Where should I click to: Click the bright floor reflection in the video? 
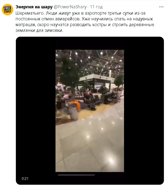[111, 159]
